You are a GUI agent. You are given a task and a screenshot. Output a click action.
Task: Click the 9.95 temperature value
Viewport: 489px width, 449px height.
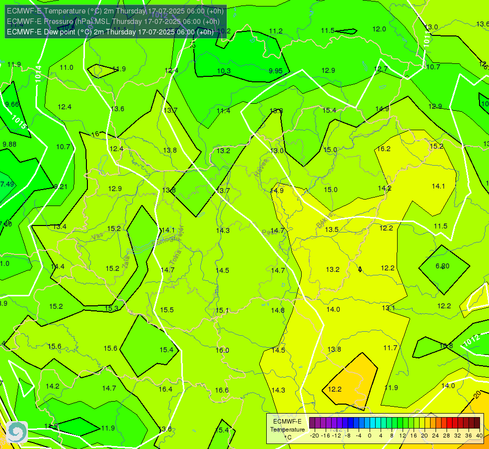(276, 71)
